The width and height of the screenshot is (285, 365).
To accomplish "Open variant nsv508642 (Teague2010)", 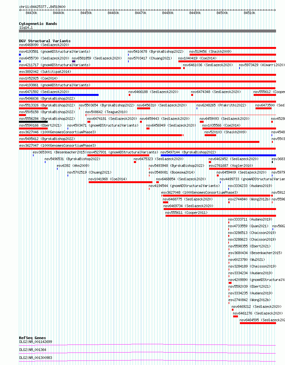I will coord(106,112).
